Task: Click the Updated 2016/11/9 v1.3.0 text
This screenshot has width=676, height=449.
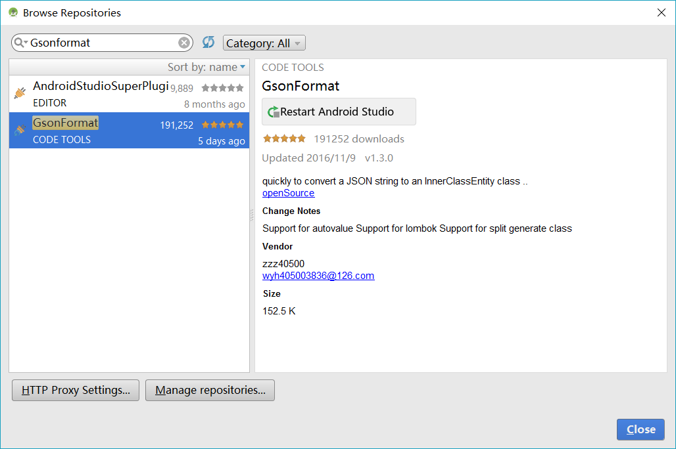Action: pyautogui.click(x=327, y=158)
